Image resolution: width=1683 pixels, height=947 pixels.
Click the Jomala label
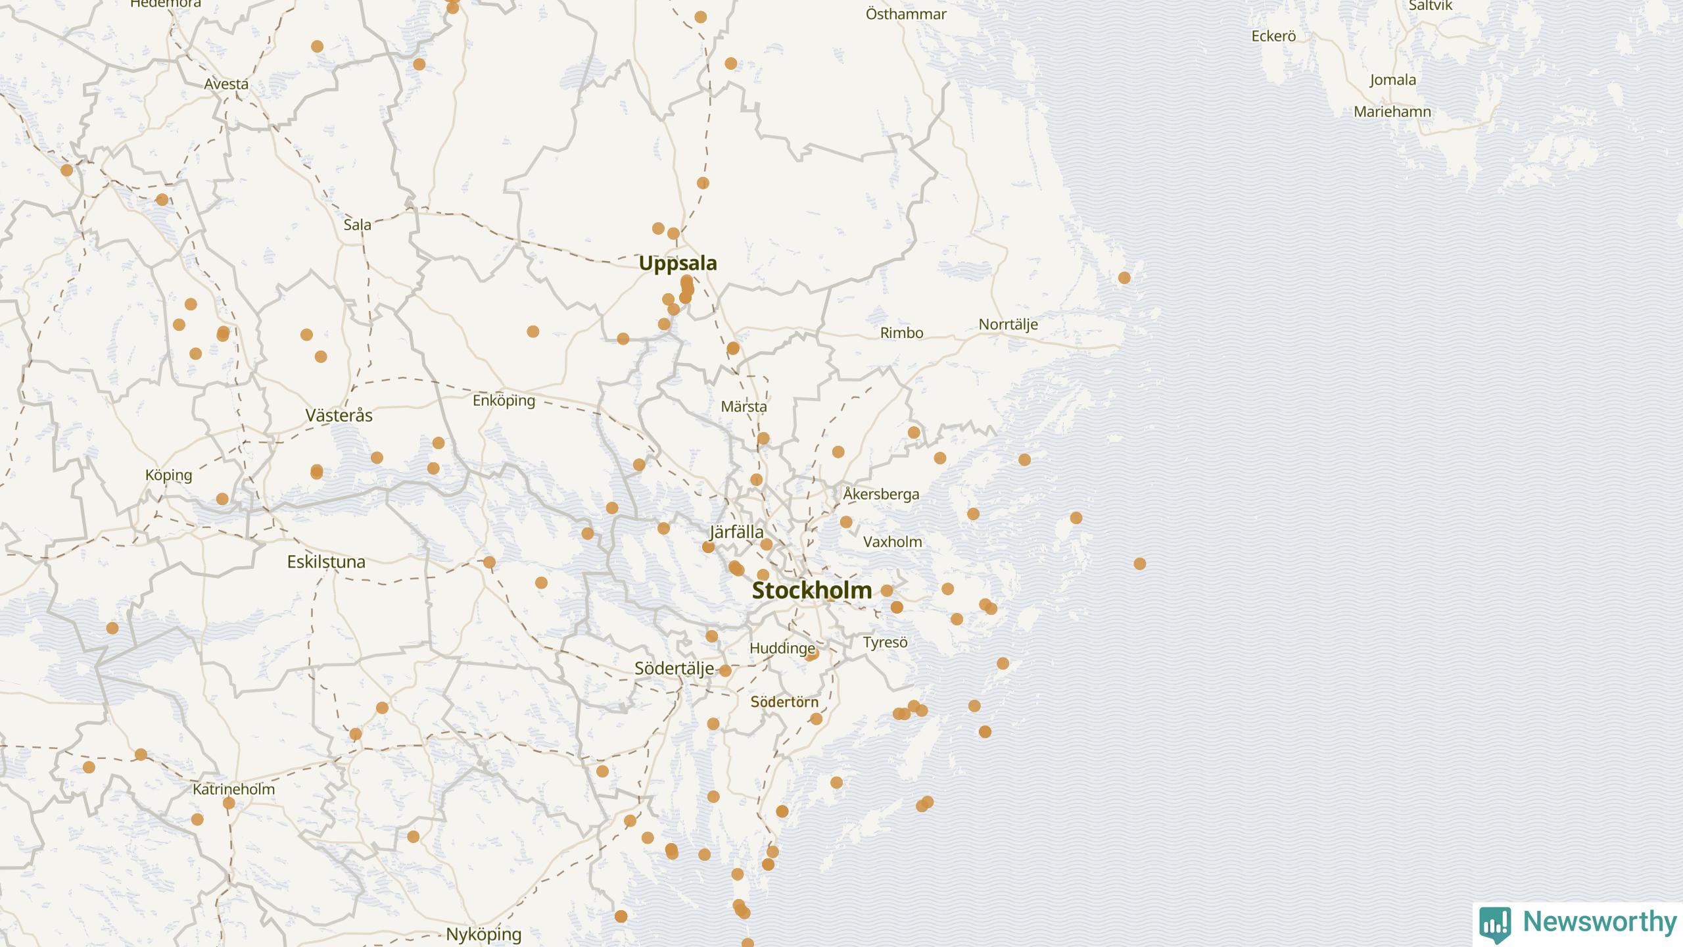[x=1392, y=80]
